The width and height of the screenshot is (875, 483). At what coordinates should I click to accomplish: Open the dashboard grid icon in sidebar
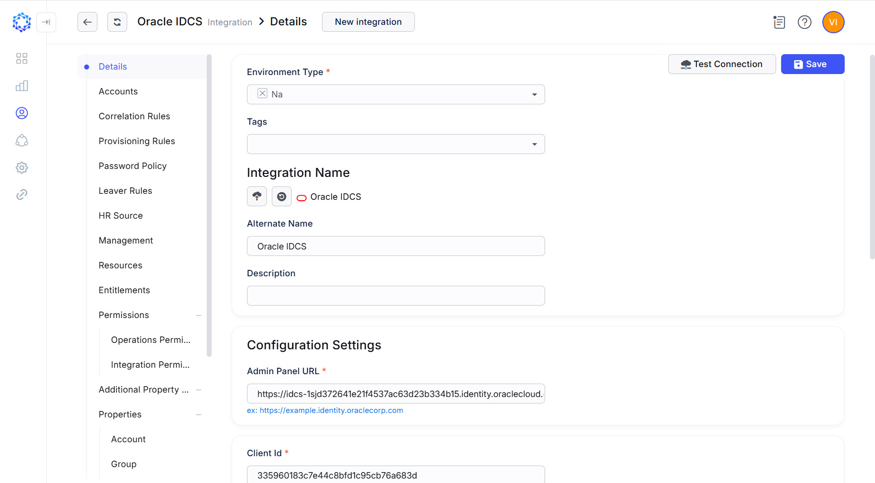(21, 58)
